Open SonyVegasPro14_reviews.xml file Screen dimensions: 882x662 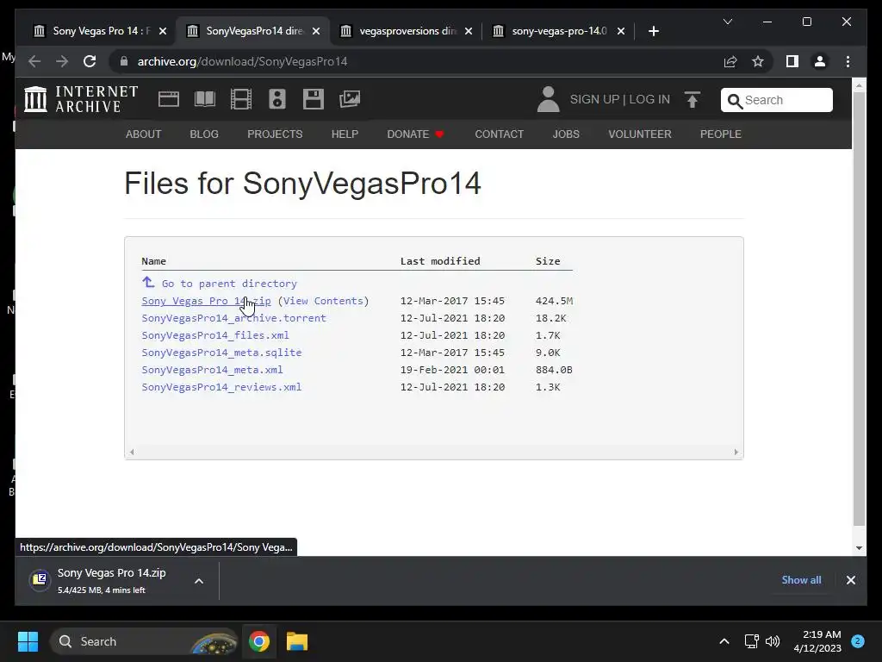(221, 387)
